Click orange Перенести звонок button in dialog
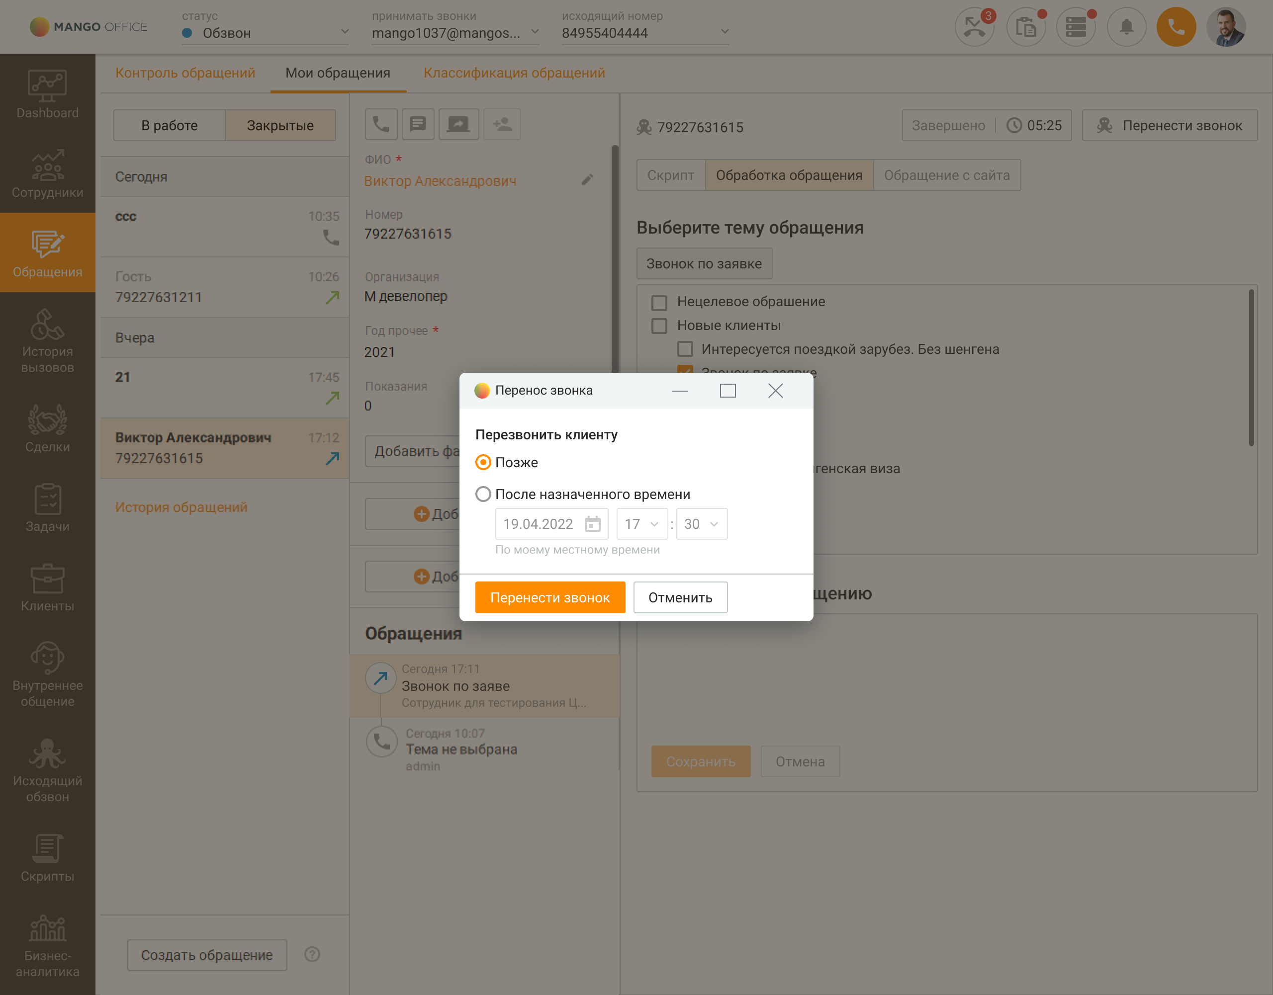This screenshot has width=1273, height=995. click(550, 598)
